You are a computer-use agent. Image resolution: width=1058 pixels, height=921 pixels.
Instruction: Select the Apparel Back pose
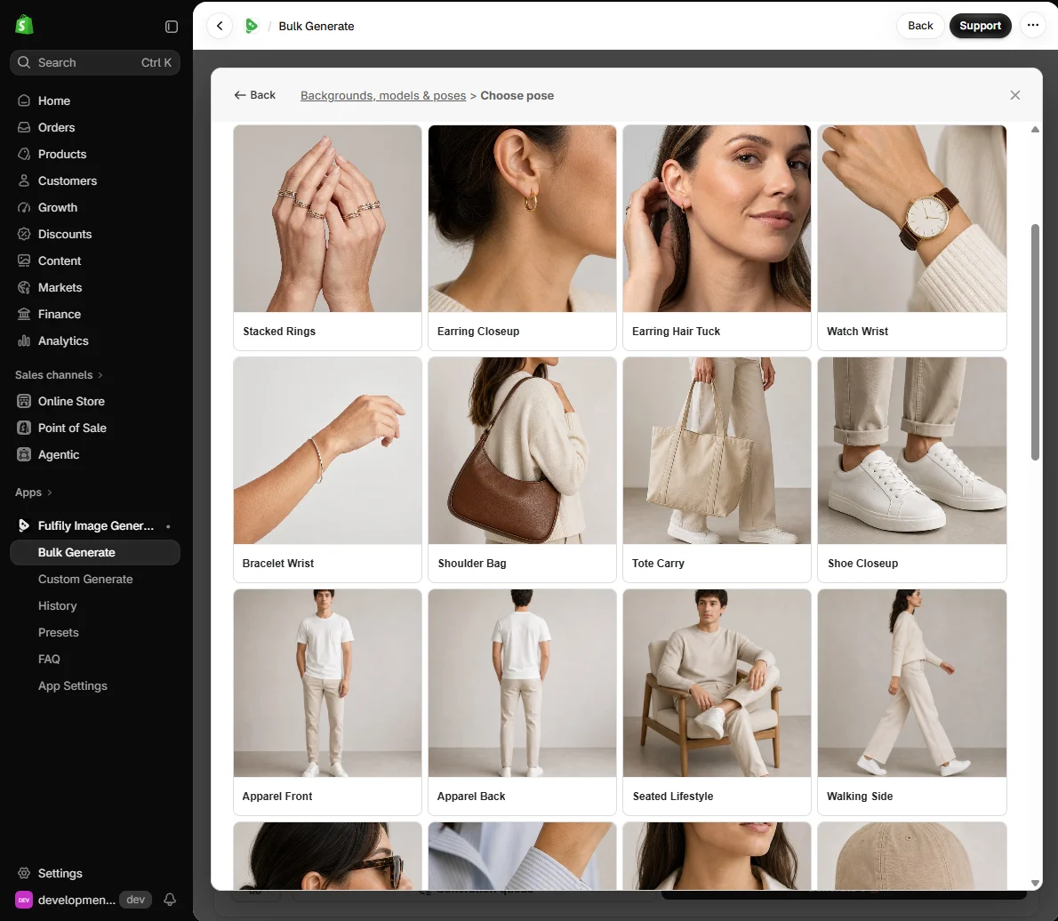click(522, 702)
